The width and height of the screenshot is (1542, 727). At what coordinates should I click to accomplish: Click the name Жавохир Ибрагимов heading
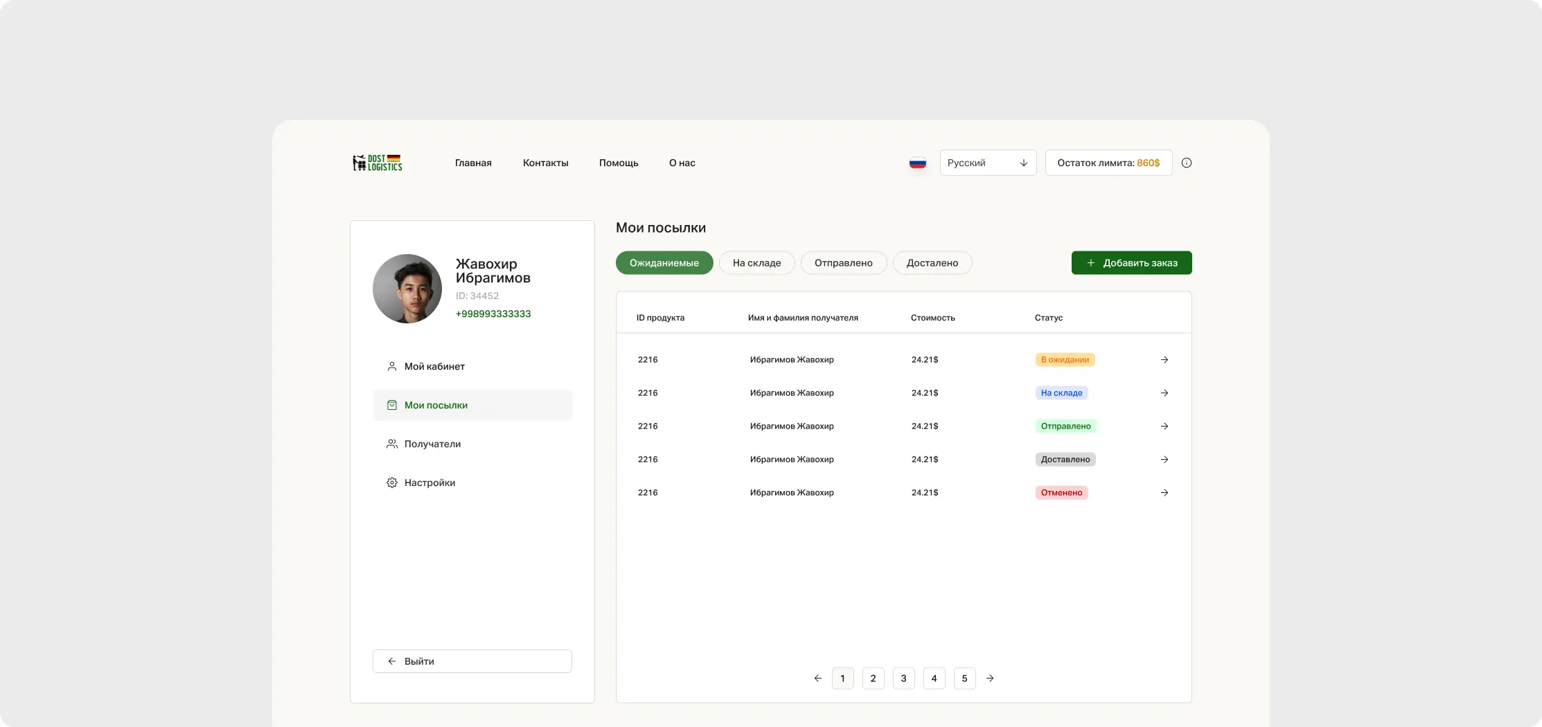coord(493,271)
